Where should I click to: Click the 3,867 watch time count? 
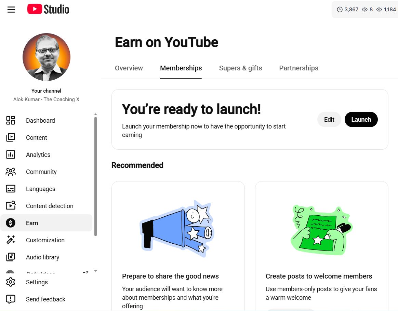pyautogui.click(x=351, y=10)
